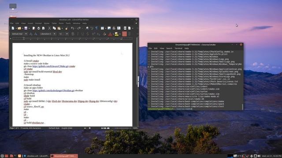The height and width of the screenshot is (158, 282).
Task: Open the Highlighting Color dropdown arrow
Action: (120, 34)
